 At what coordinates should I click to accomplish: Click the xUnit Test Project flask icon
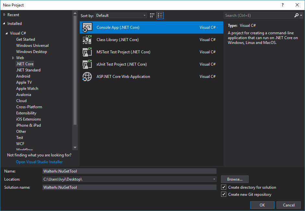tap(87, 64)
